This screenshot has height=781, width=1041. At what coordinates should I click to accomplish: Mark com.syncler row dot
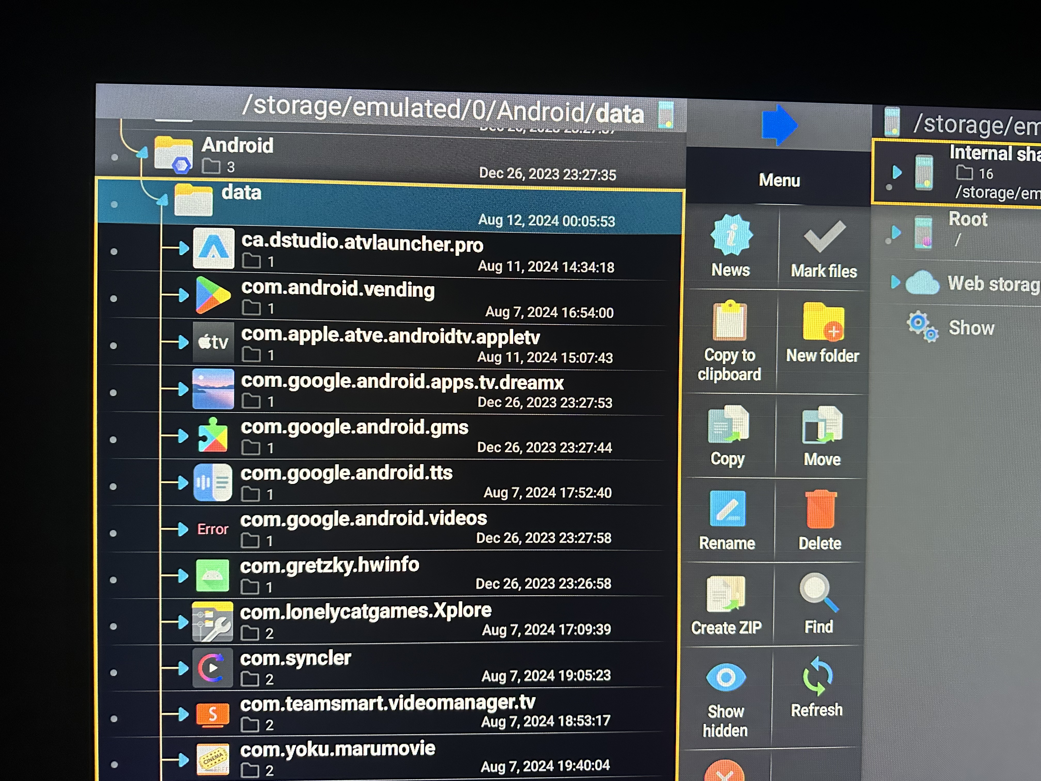pyautogui.click(x=113, y=672)
